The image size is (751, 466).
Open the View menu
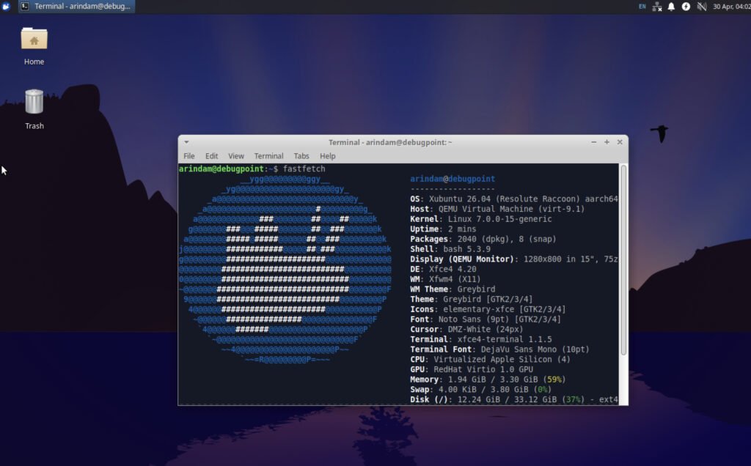click(235, 156)
